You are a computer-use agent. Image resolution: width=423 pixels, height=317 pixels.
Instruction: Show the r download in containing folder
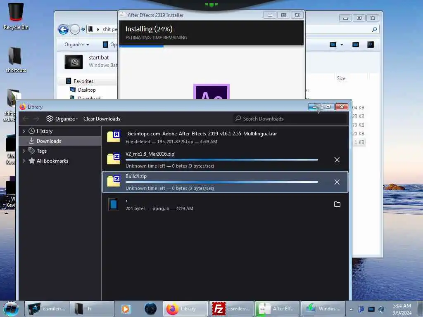tap(337, 204)
